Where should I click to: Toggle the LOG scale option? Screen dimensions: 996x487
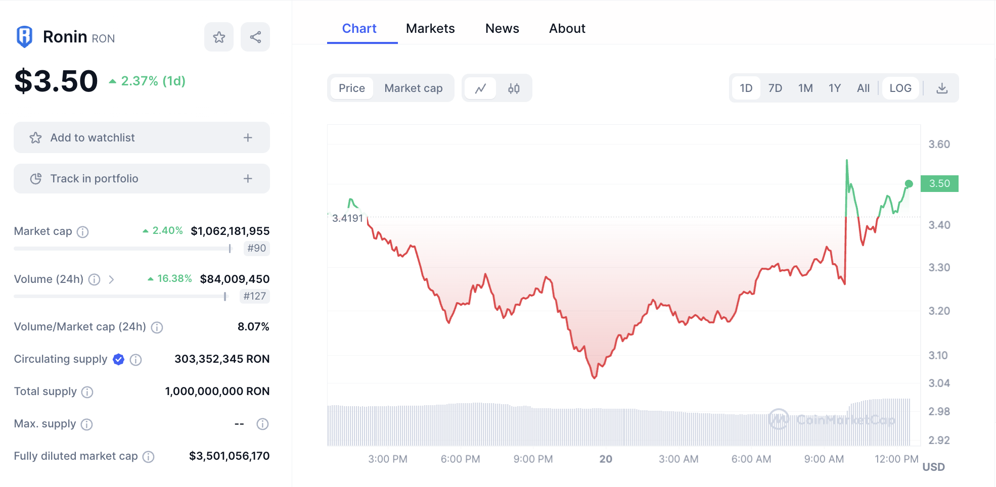point(900,88)
